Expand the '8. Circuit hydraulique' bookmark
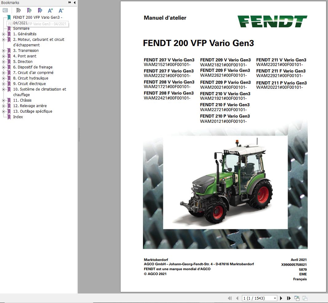This screenshot has width=328, height=303. [4, 78]
